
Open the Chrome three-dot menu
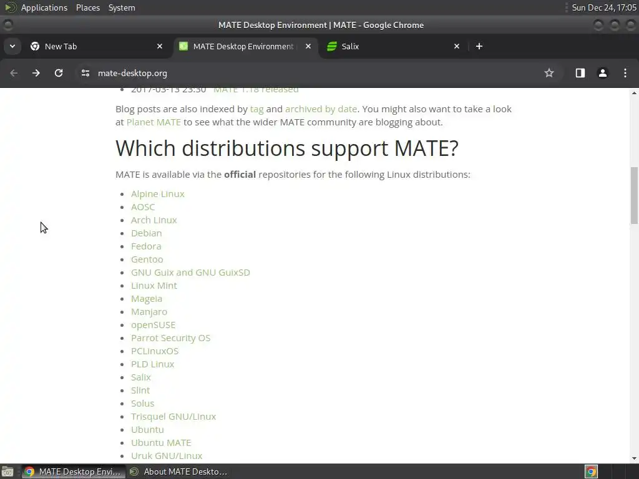tap(625, 73)
